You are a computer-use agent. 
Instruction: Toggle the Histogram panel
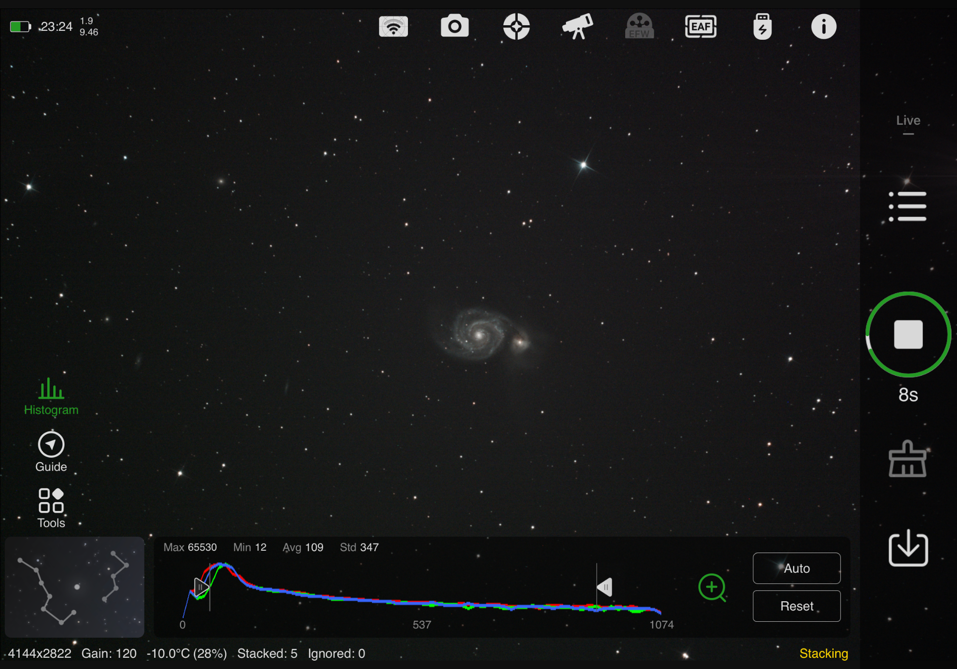click(51, 396)
